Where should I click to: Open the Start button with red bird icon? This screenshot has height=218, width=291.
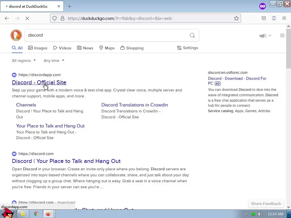tap(8, 213)
